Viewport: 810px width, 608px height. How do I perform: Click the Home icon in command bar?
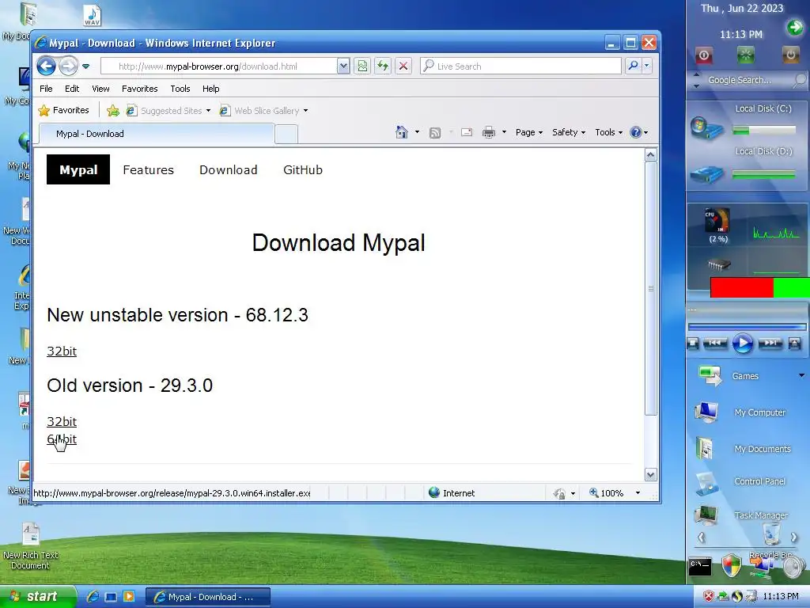[x=401, y=132]
